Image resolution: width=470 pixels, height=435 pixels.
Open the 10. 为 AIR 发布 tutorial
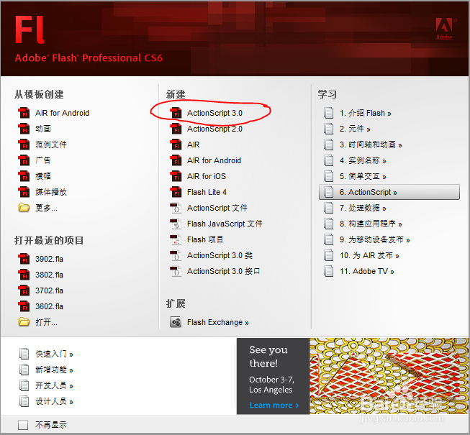(369, 256)
